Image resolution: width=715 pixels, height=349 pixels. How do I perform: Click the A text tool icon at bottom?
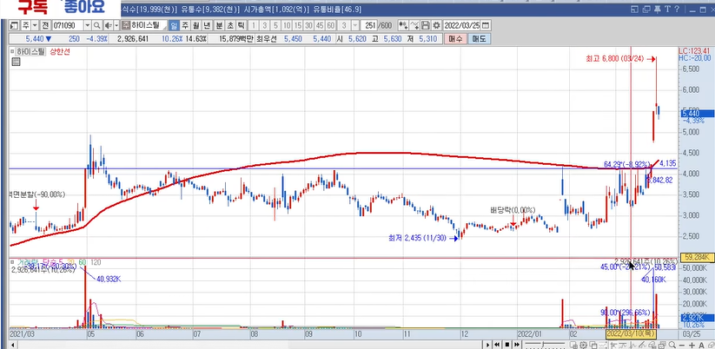point(701,345)
